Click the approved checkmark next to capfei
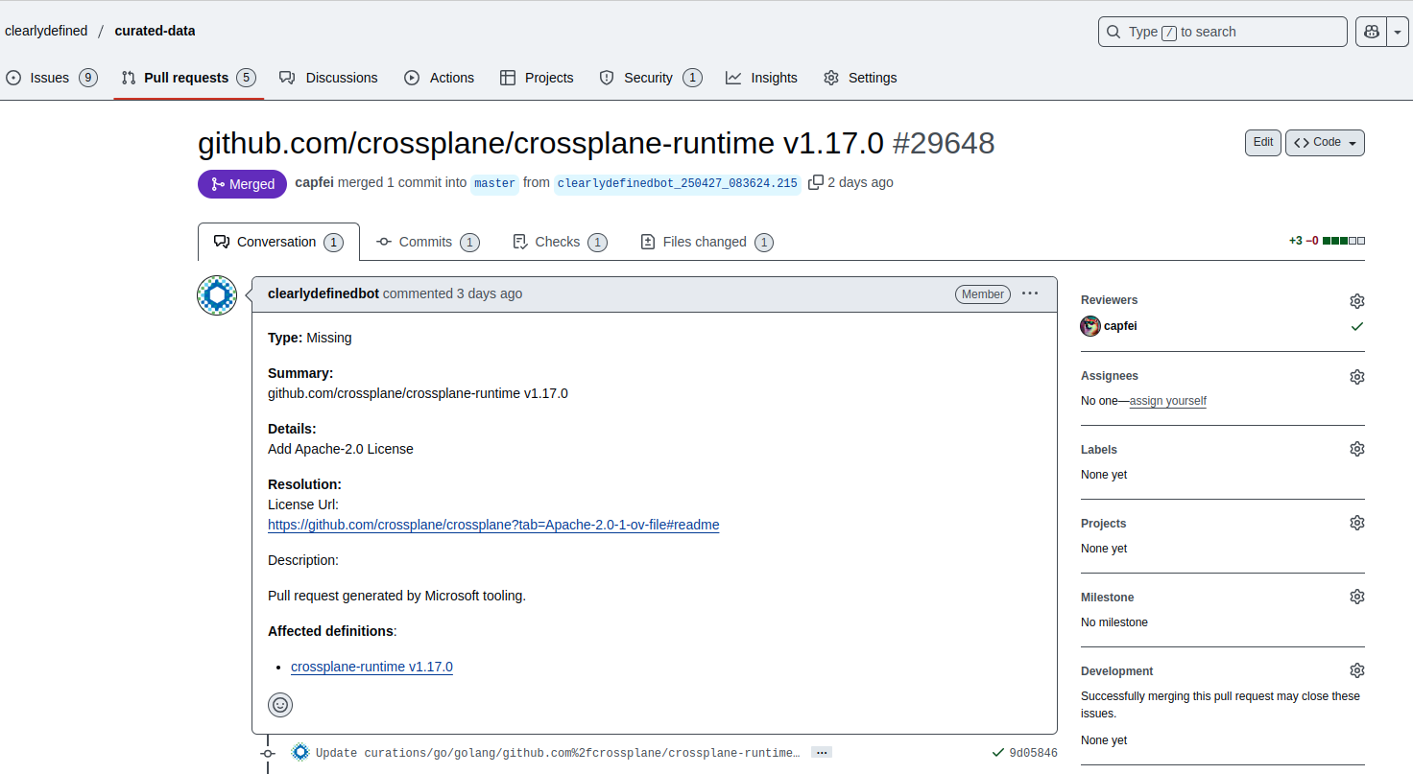Image resolution: width=1413 pixels, height=774 pixels. click(x=1356, y=326)
